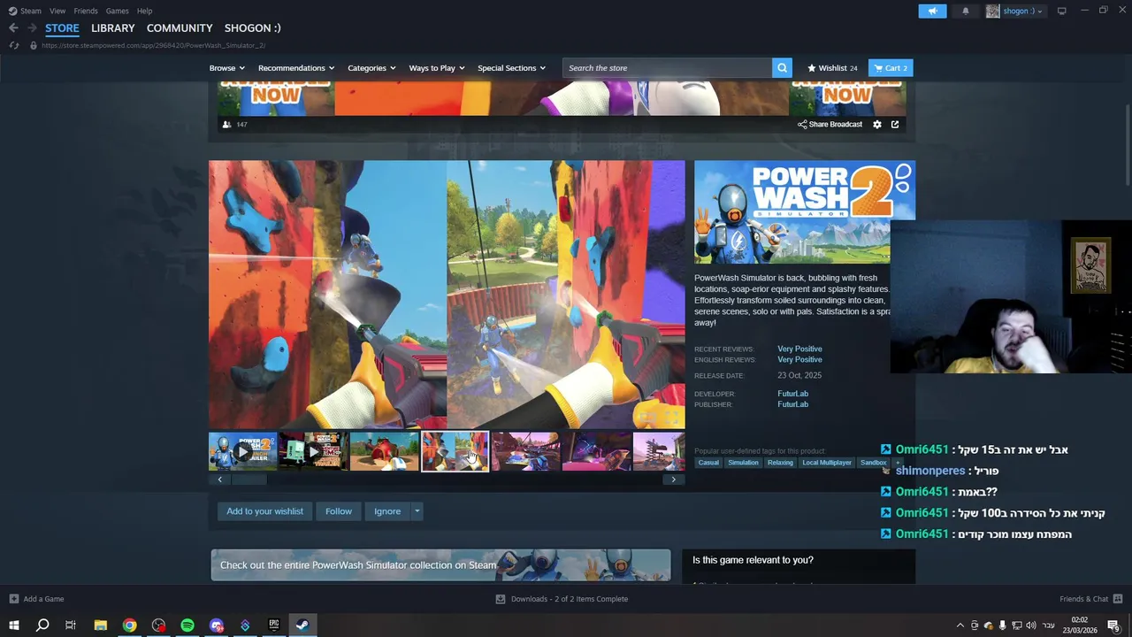
Task: Open the Games menu
Action: click(117, 11)
